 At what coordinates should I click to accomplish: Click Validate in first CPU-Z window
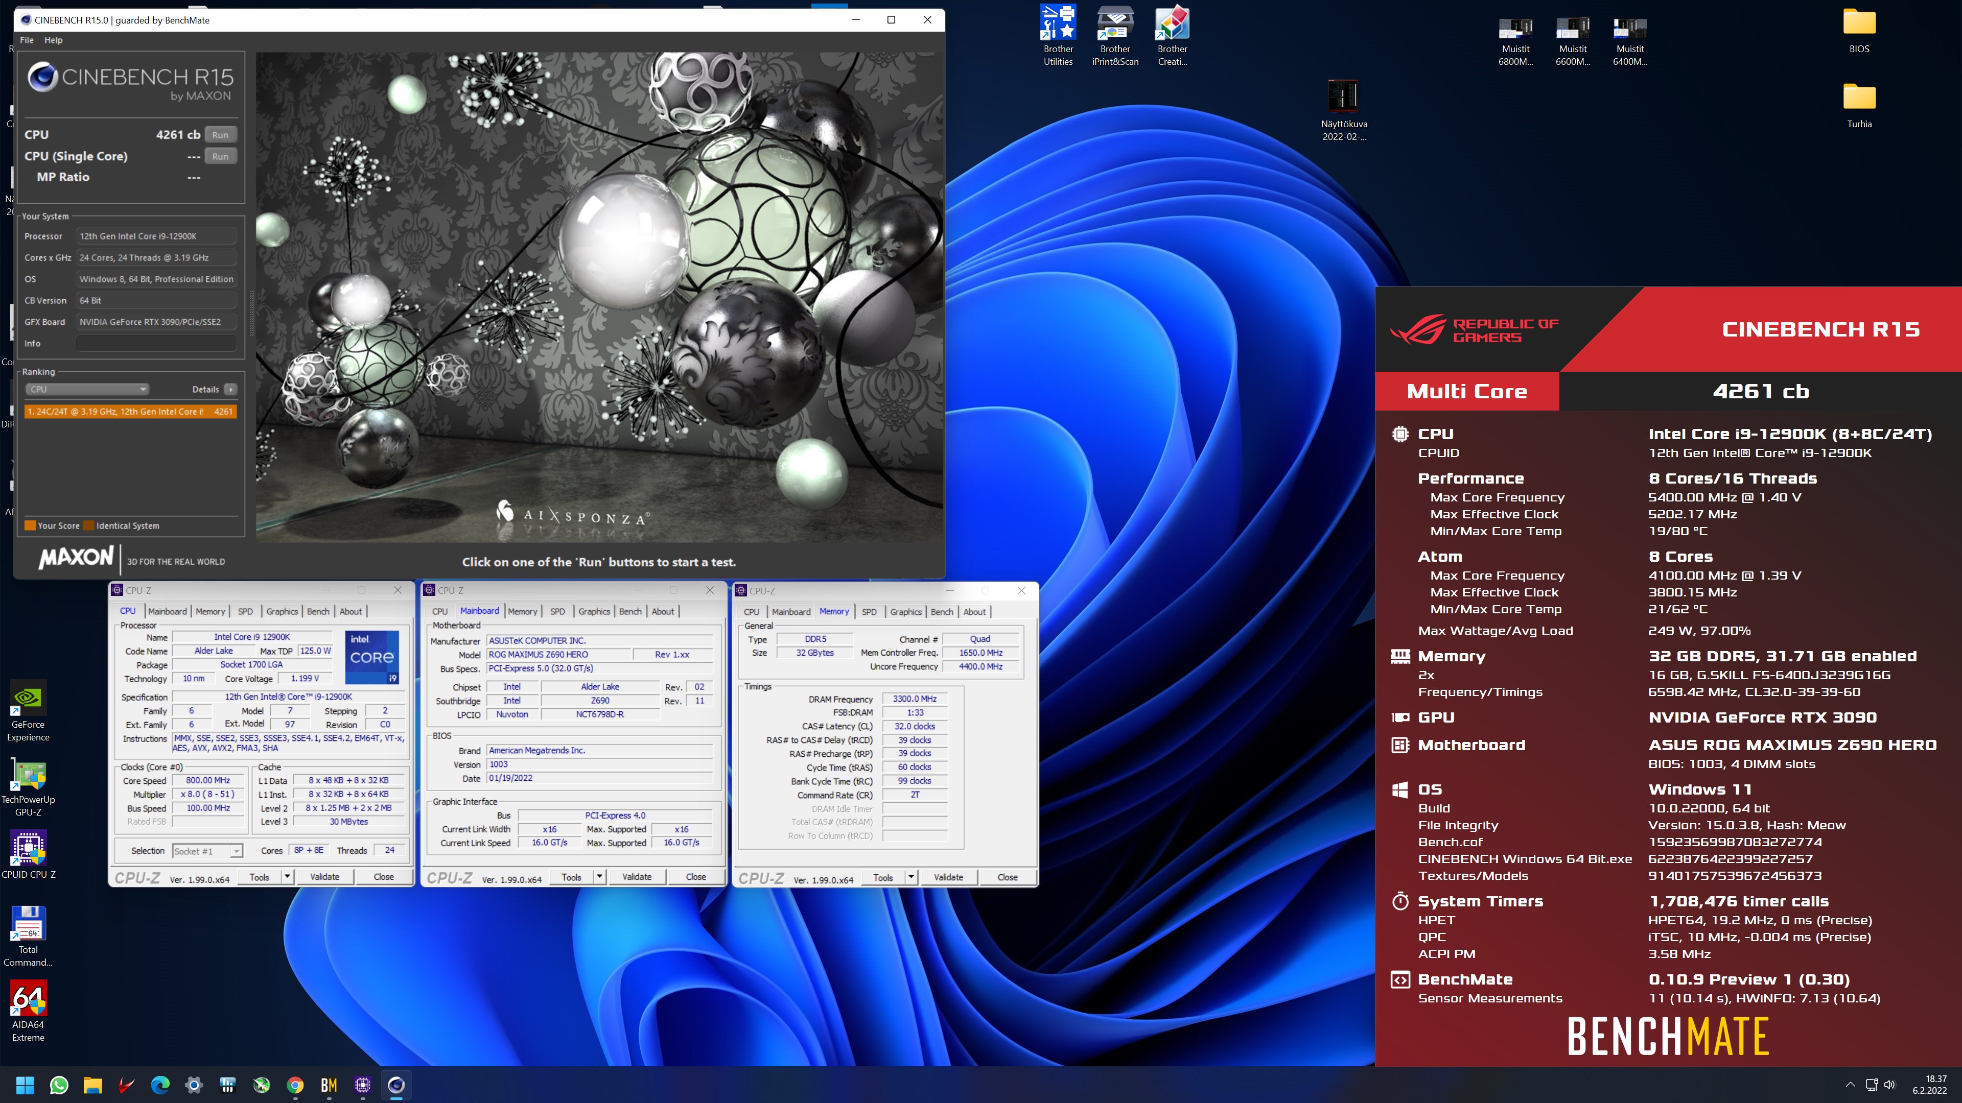point(324,877)
